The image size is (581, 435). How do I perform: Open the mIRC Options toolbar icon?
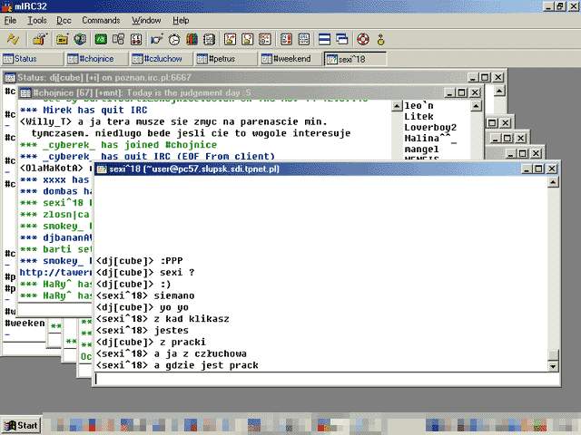[39, 39]
